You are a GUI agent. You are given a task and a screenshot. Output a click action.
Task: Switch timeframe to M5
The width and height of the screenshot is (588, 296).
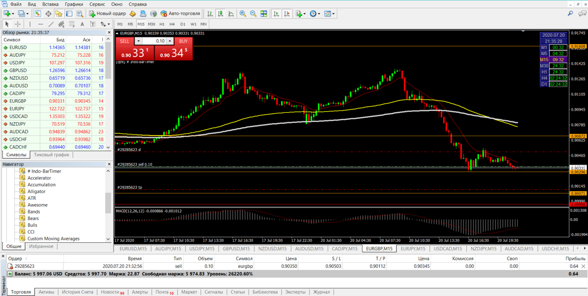pos(130,24)
